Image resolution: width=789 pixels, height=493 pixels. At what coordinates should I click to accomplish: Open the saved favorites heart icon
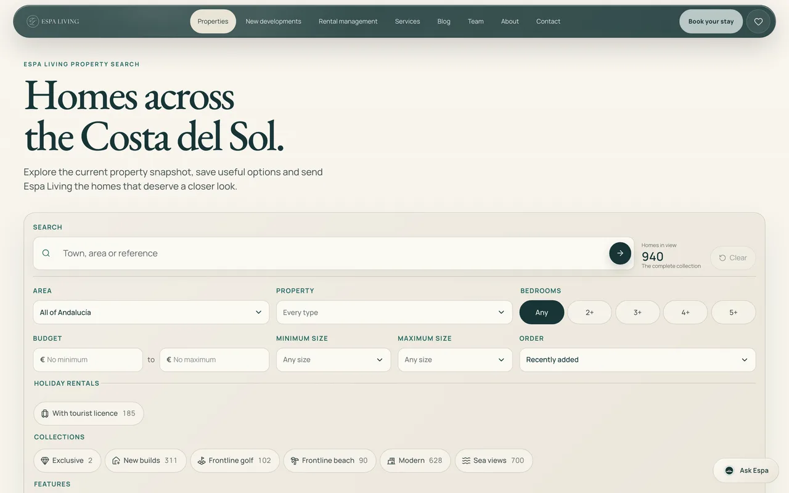[x=758, y=22]
